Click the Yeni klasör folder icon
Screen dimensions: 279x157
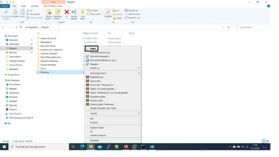83,13
